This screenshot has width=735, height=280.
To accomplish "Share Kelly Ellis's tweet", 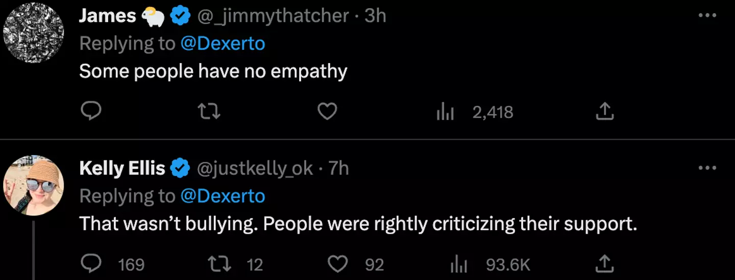I will click(604, 264).
